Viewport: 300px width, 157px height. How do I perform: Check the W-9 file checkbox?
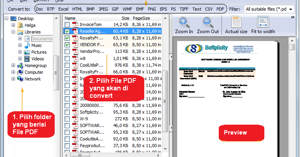pos(67,119)
